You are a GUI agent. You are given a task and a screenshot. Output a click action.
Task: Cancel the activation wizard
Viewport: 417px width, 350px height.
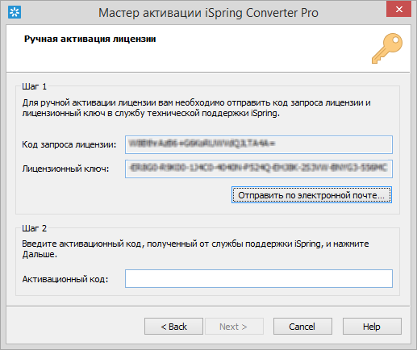click(302, 327)
